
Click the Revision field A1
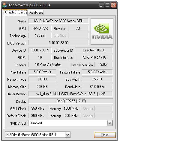pyautogui.click(x=78, y=28)
